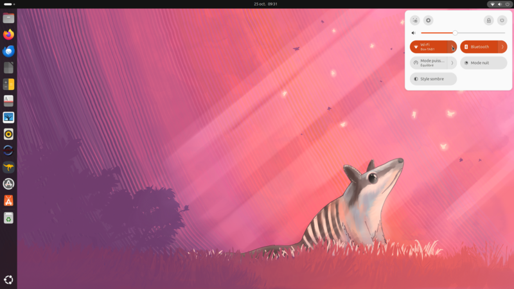Open Thunderbird mail from the dock
Viewport: 514px width, 289px height.
pyautogui.click(x=8, y=51)
